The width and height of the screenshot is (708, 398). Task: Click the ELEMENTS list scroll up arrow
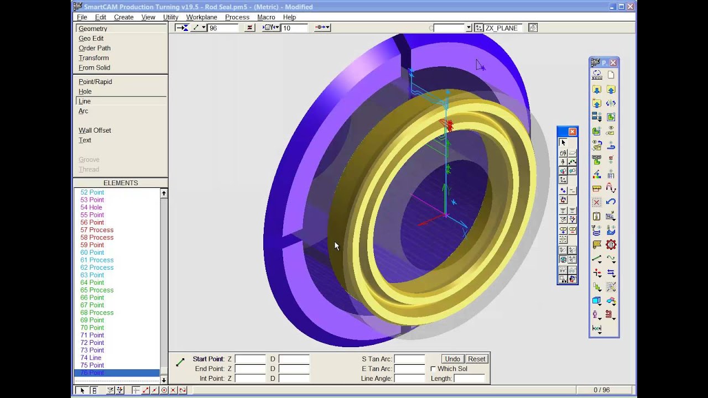[x=164, y=193]
